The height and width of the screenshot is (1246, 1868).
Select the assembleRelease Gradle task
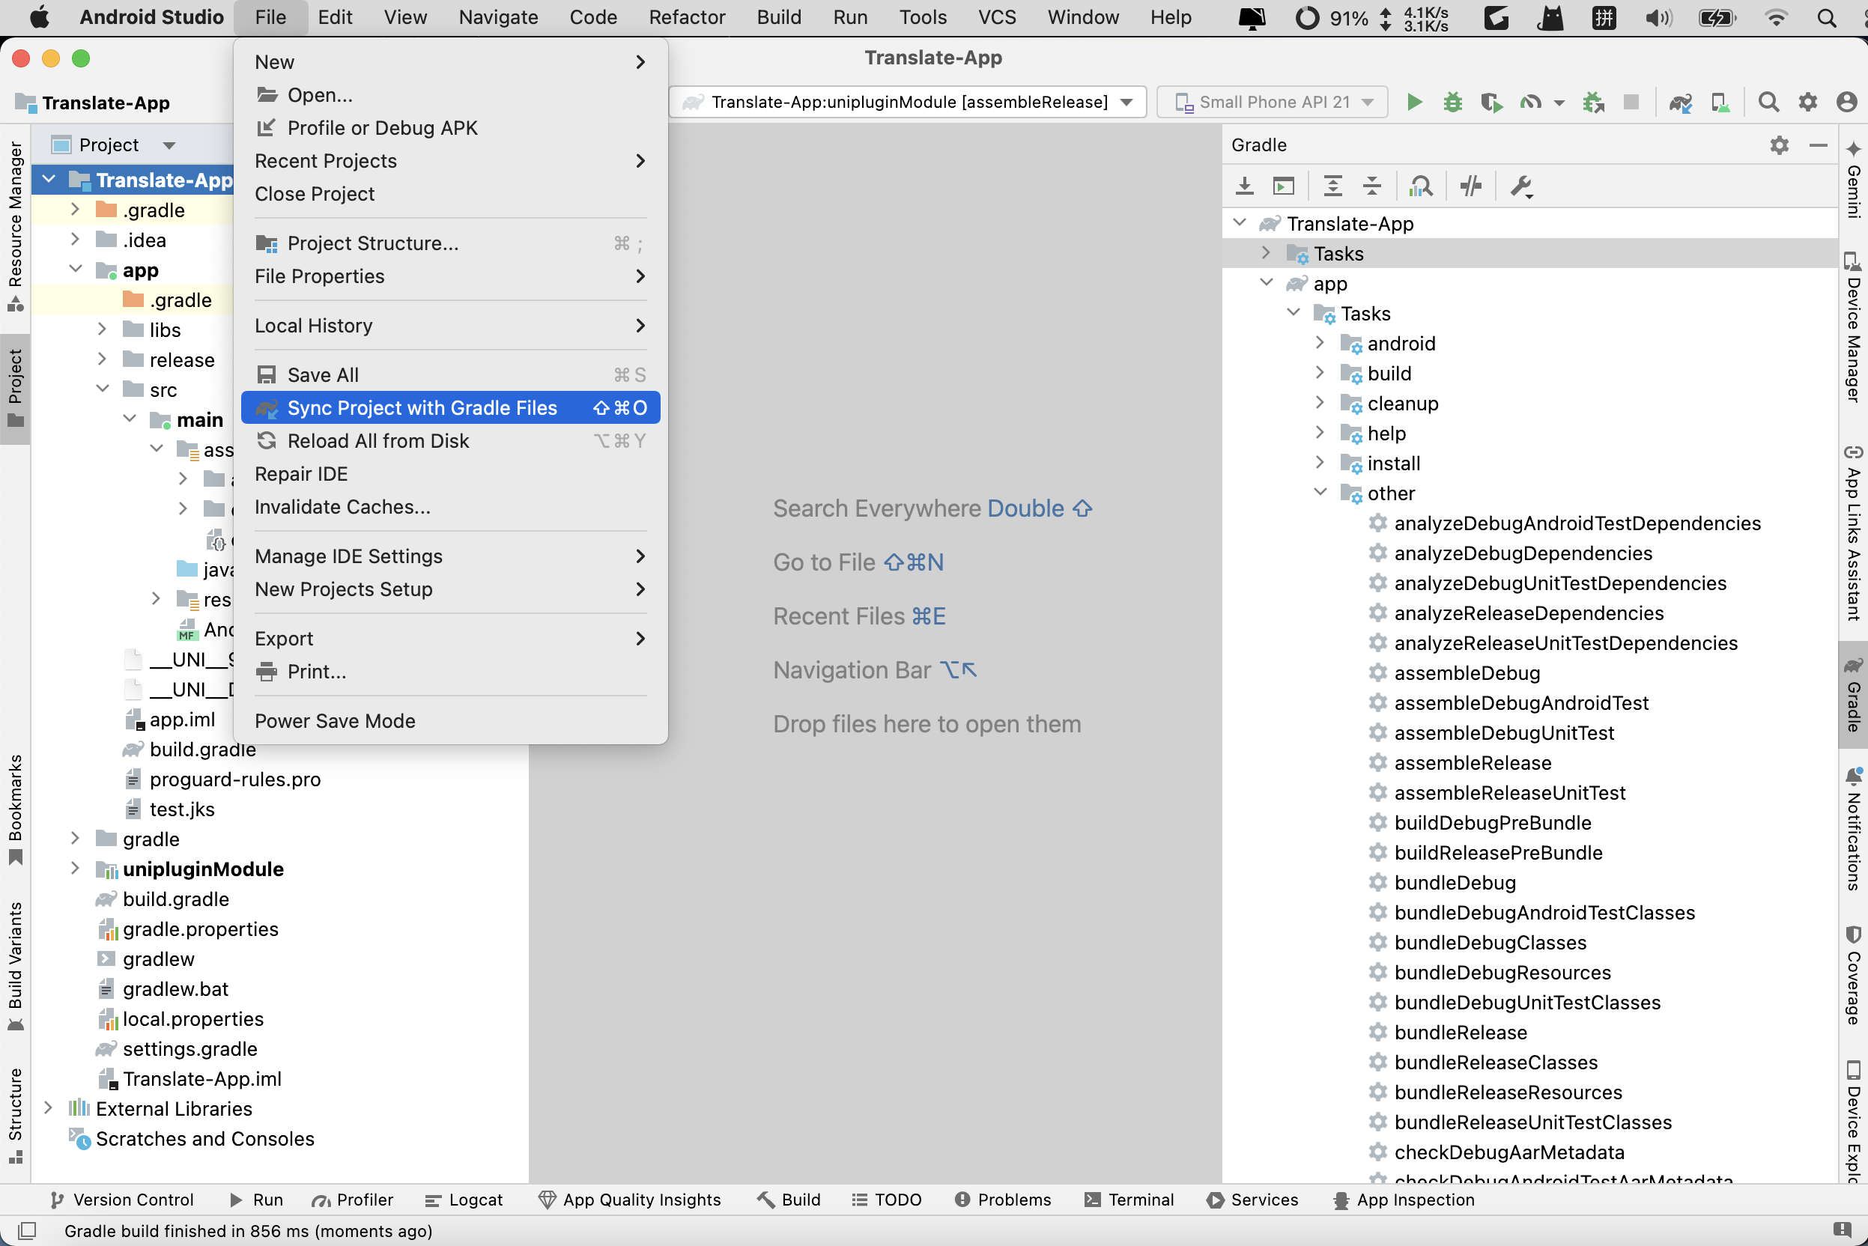click(x=1472, y=763)
